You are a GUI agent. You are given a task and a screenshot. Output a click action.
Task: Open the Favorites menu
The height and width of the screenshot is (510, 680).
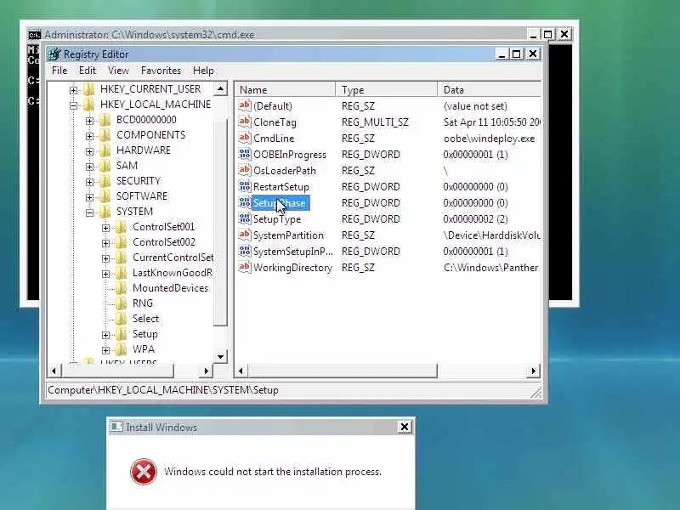click(x=161, y=71)
